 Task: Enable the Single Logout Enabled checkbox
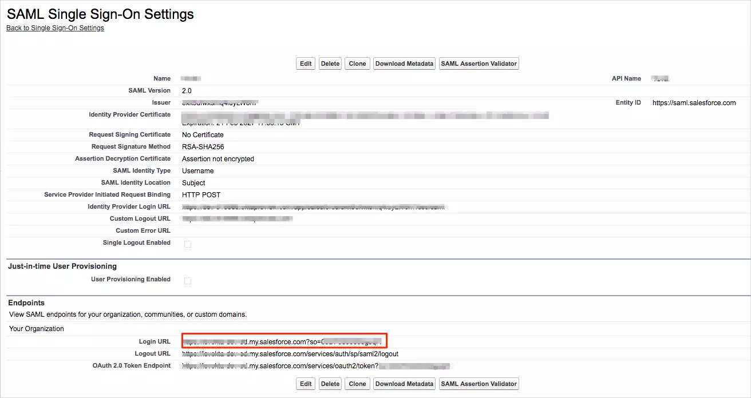pyautogui.click(x=187, y=243)
